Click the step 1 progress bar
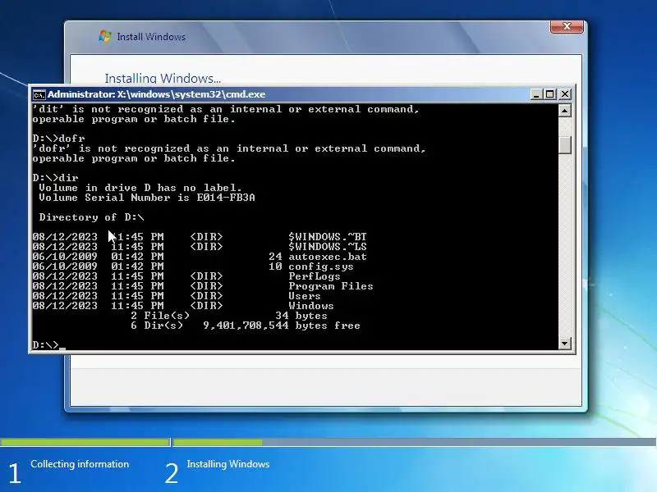The image size is (657, 492). pyautogui.click(x=85, y=442)
